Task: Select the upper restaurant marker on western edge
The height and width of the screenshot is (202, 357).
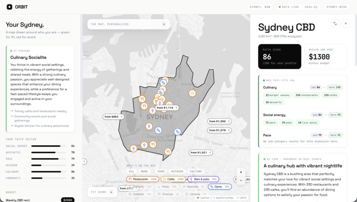Action: click(x=142, y=99)
